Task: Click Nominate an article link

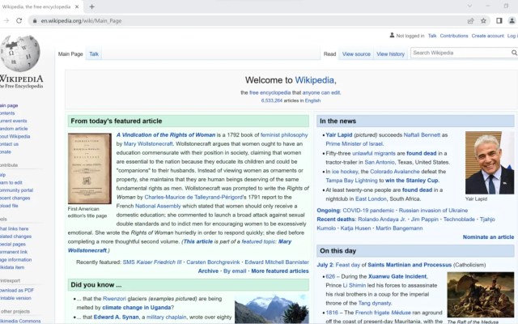Action: click(x=488, y=237)
